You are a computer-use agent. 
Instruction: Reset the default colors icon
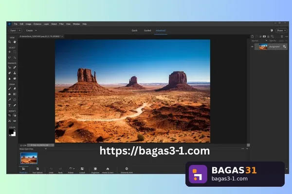tap(10, 135)
